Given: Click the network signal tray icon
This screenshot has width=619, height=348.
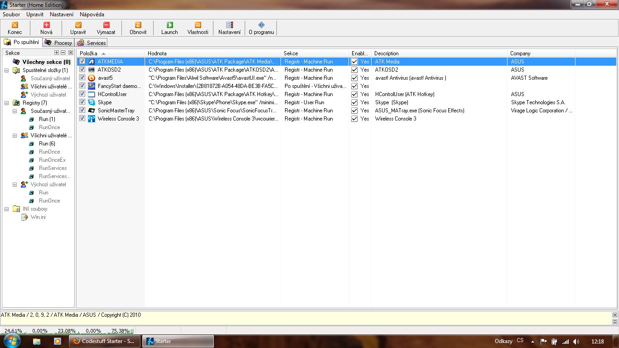Looking at the screenshot, I should pos(565,342).
